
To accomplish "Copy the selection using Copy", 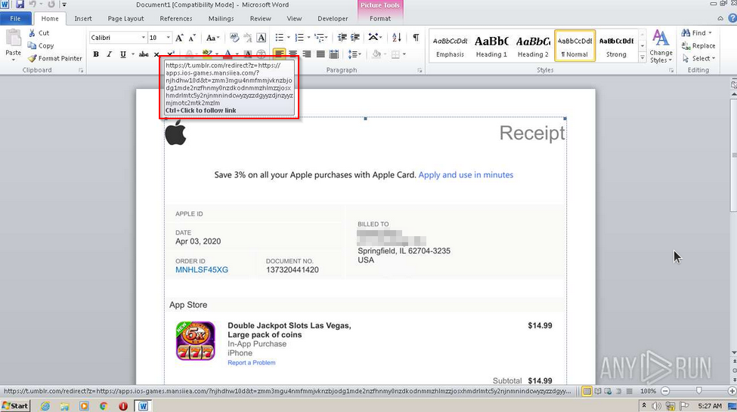I will pos(40,45).
